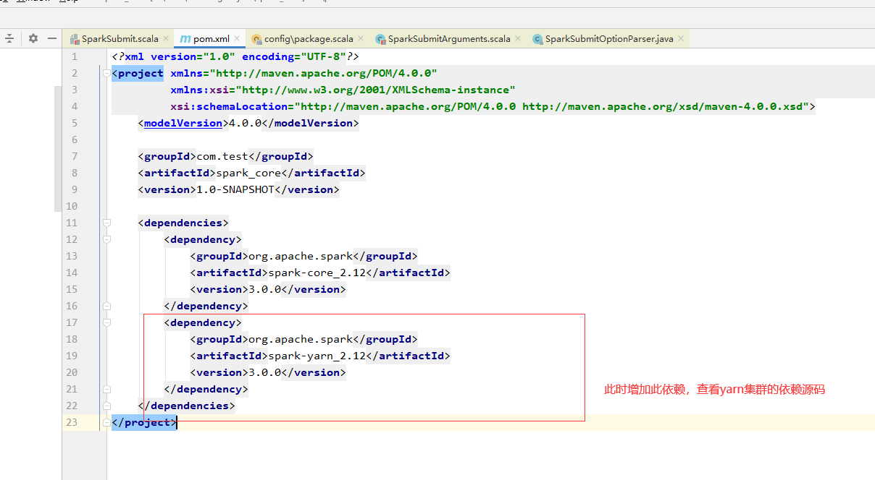Collapse the spark-yarn dependency fold at line 17
Image resolution: width=875 pixels, height=480 pixels.
[106, 322]
